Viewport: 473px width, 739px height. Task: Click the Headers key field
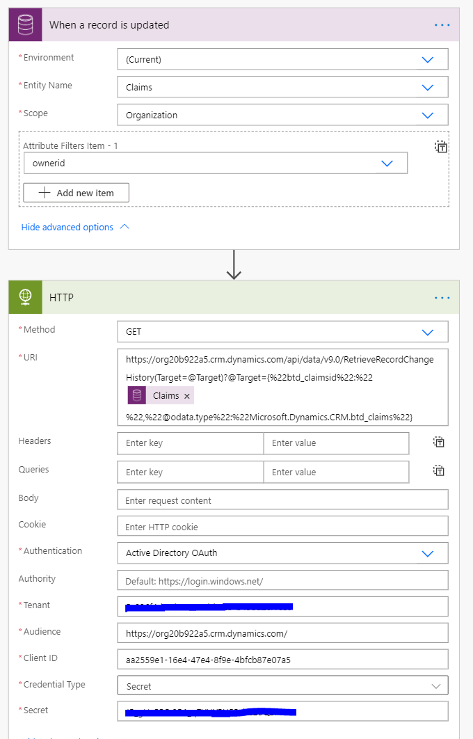(191, 443)
